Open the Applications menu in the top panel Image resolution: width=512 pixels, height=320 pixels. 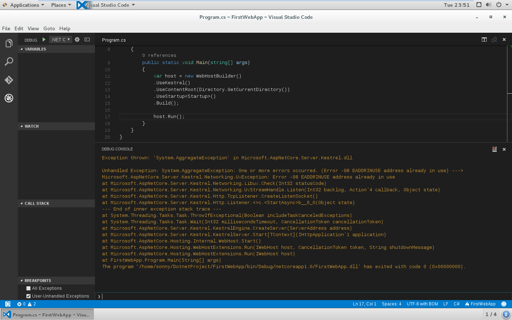[23, 5]
